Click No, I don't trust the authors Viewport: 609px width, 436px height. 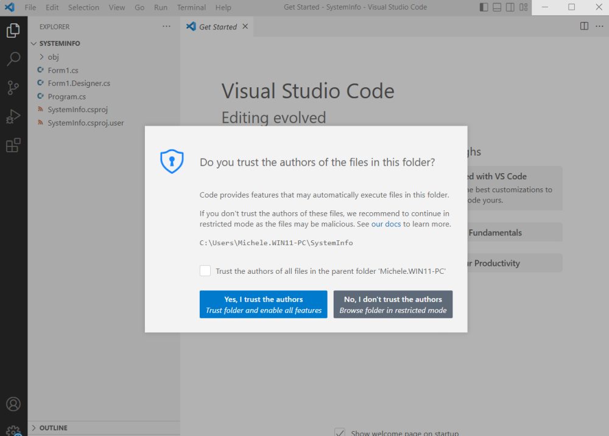tap(393, 304)
